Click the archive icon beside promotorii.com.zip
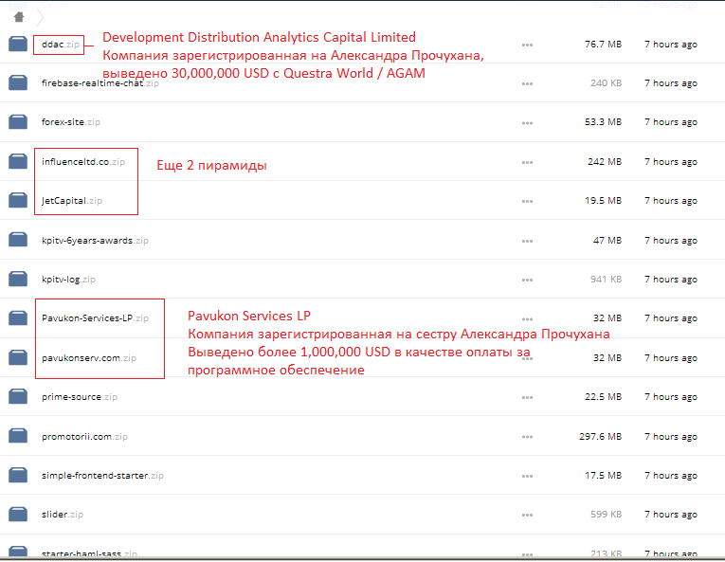This screenshot has width=725, height=562. coord(18,436)
